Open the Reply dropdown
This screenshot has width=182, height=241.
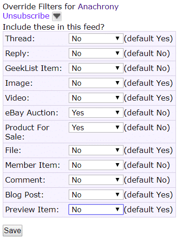coord(96,53)
